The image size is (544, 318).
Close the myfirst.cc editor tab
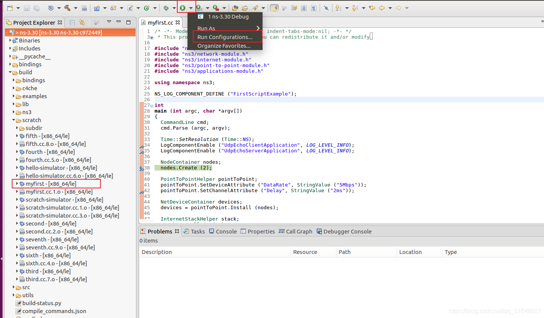[178, 22]
